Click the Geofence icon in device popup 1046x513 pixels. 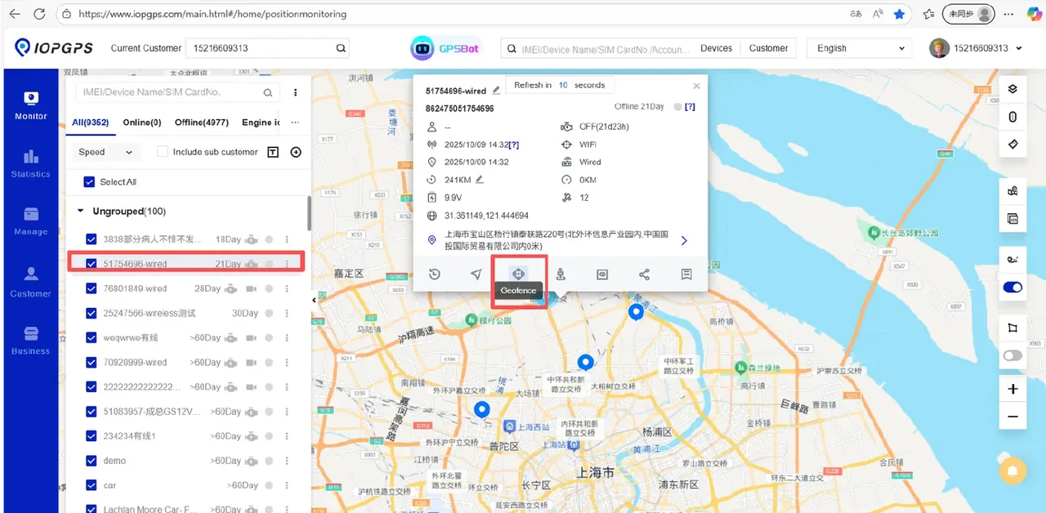[x=518, y=274]
